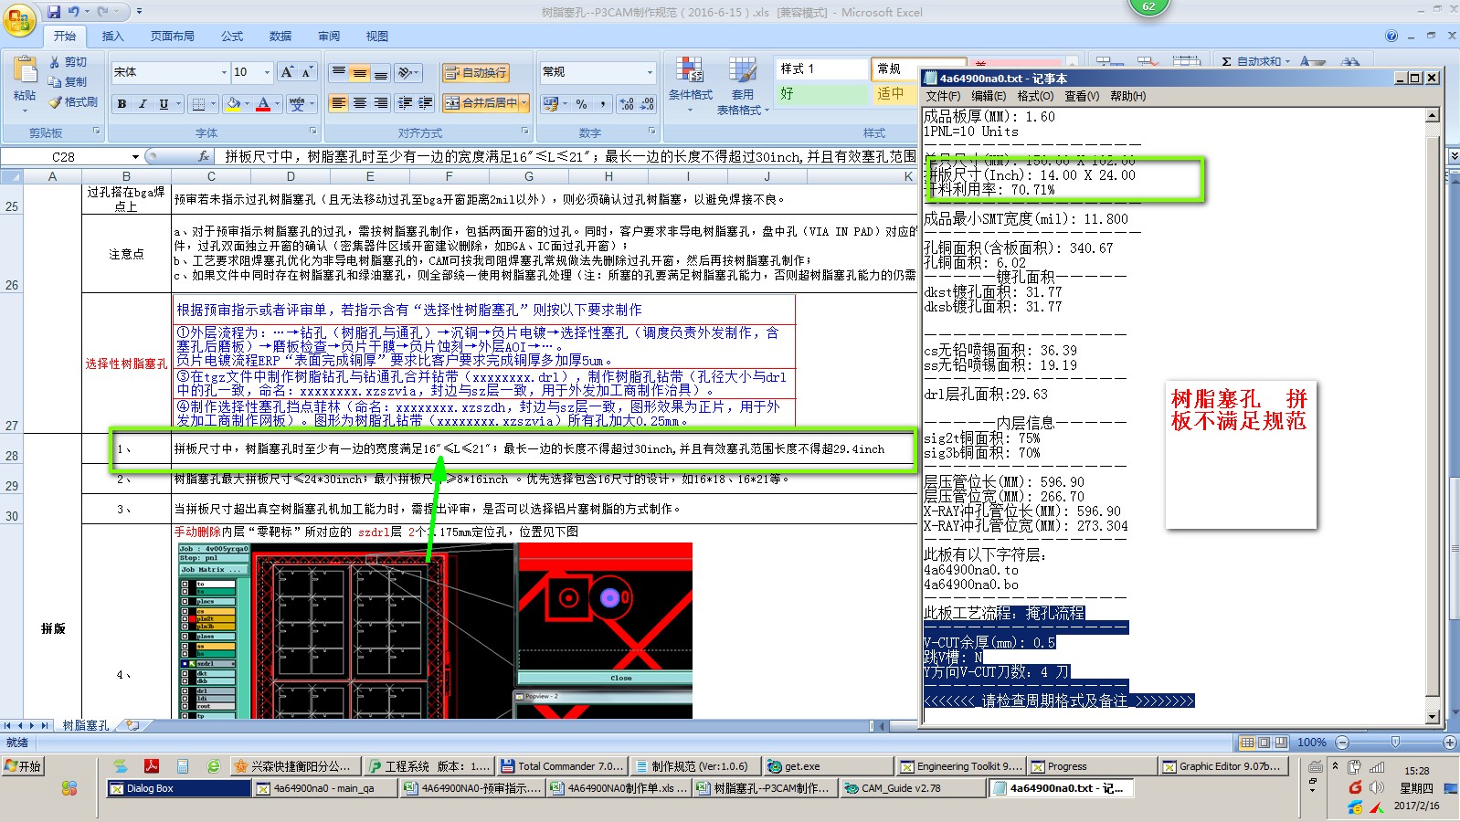Open the font name dropdown (宋体)
Viewport: 1460px width, 822px height.
[224, 72]
